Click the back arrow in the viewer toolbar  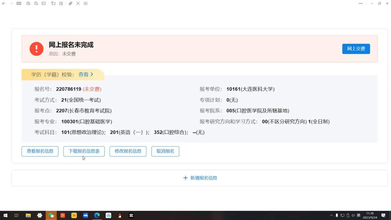tap(3, 3)
